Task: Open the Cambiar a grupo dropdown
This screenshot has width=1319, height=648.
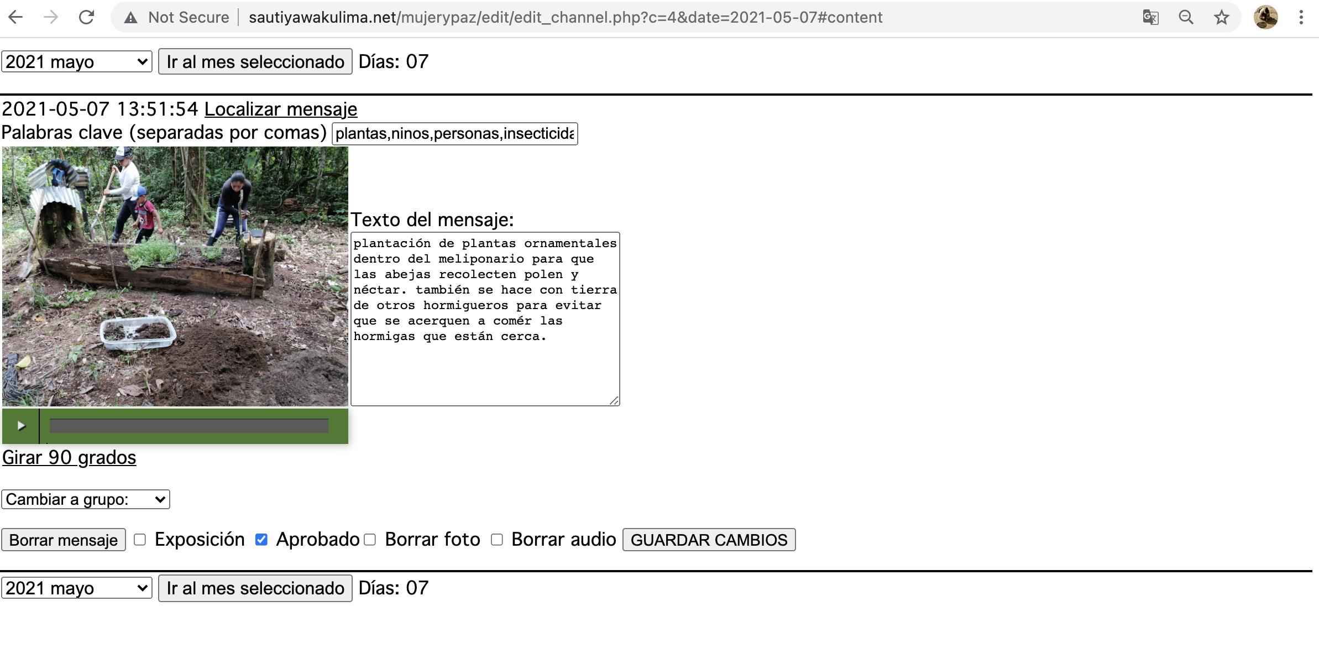Action: 86,499
